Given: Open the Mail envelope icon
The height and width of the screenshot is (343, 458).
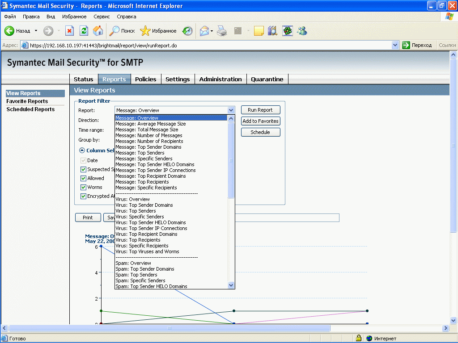Looking at the screenshot, I should click(204, 31).
